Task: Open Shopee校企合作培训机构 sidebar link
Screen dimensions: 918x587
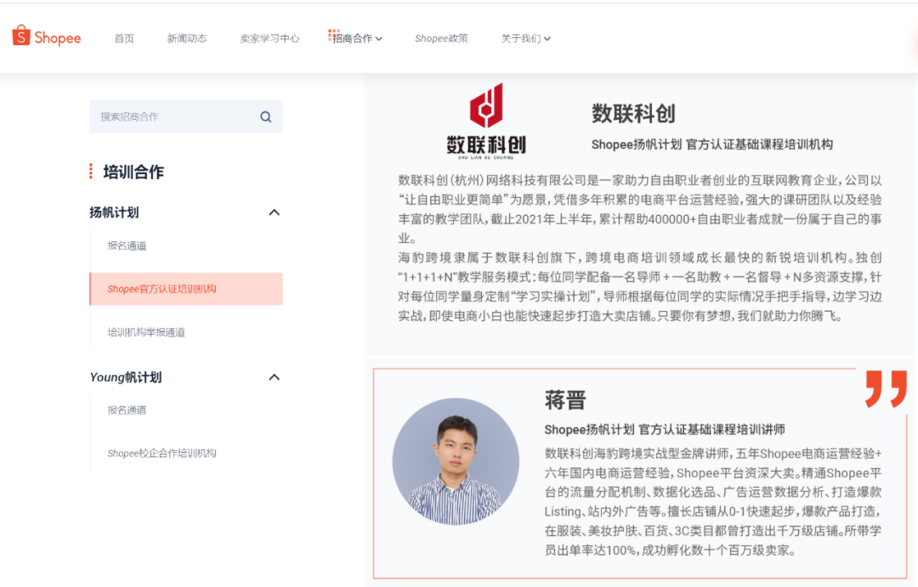Action: 162,454
